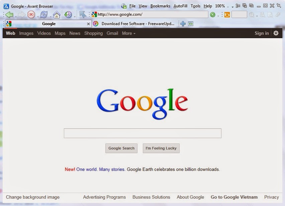285x206 pixels.
Task: Click the Avant Browser logo icon
Action: [6, 6]
